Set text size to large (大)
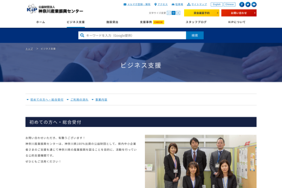This screenshot has height=188, width=282. [x=178, y=13]
